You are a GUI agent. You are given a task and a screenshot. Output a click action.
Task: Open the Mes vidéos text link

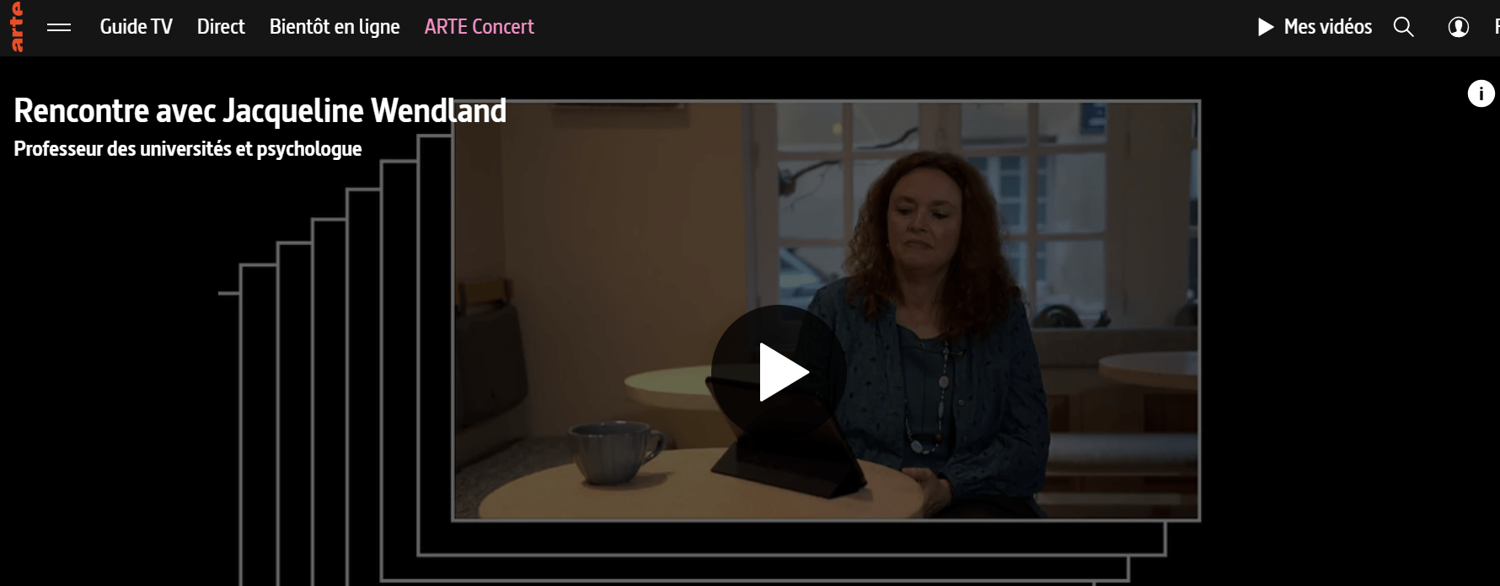pyautogui.click(x=1327, y=27)
